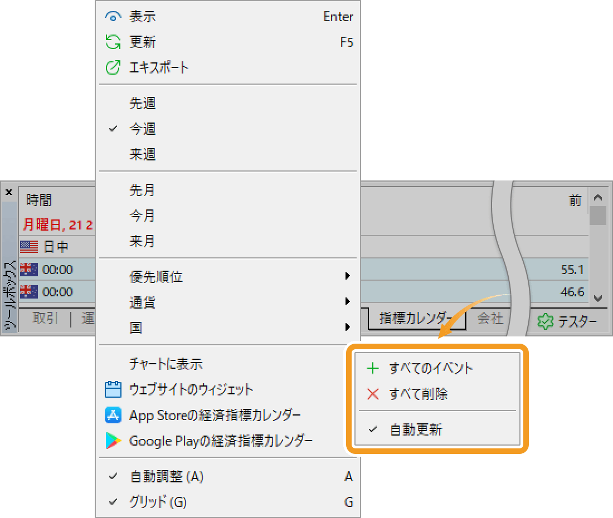
Task: Click the 日中 row text
Action: click(56, 247)
